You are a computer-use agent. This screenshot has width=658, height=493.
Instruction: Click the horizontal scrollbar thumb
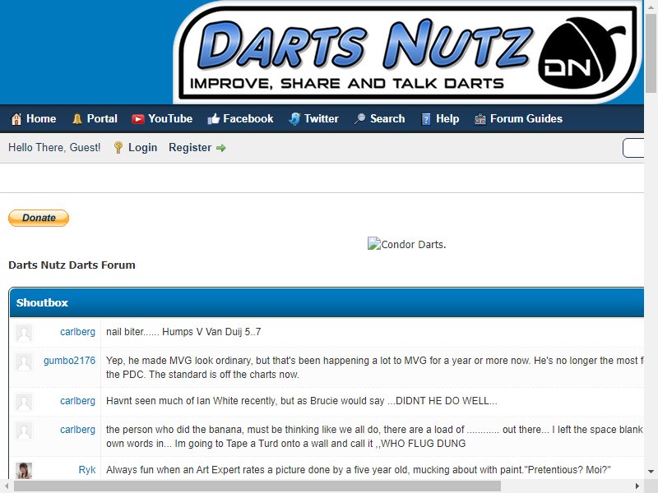point(257,486)
